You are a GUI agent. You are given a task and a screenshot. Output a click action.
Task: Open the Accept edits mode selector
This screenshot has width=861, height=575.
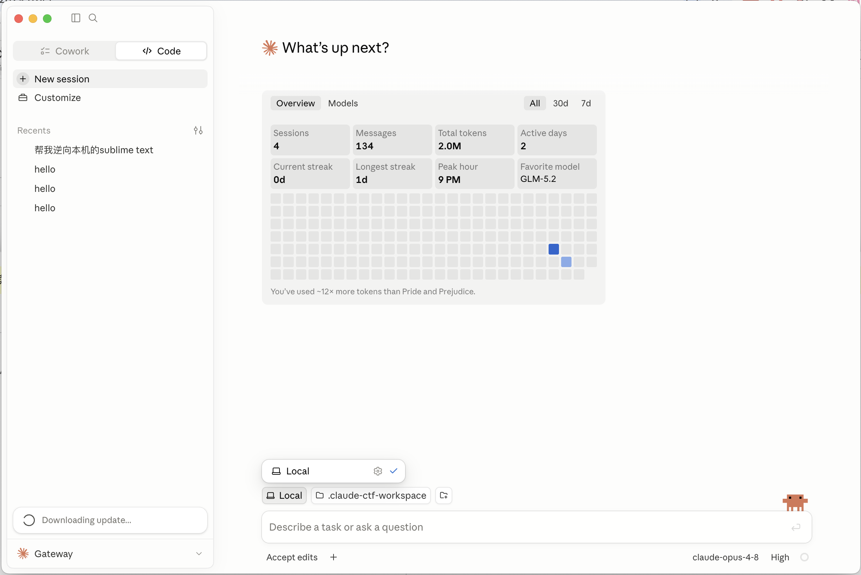click(x=292, y=557)
